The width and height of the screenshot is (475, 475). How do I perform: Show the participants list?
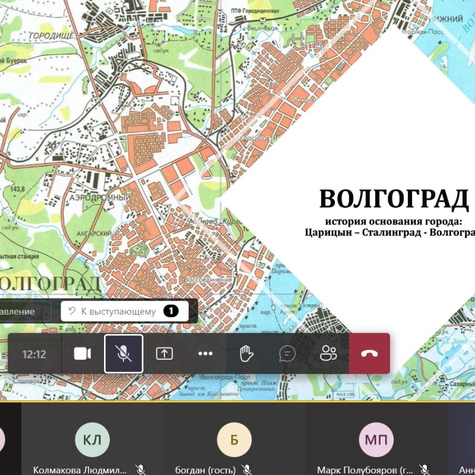pos(328,354)
